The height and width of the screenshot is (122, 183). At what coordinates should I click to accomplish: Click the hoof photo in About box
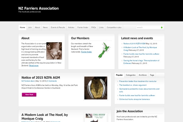tap(54, 51)
